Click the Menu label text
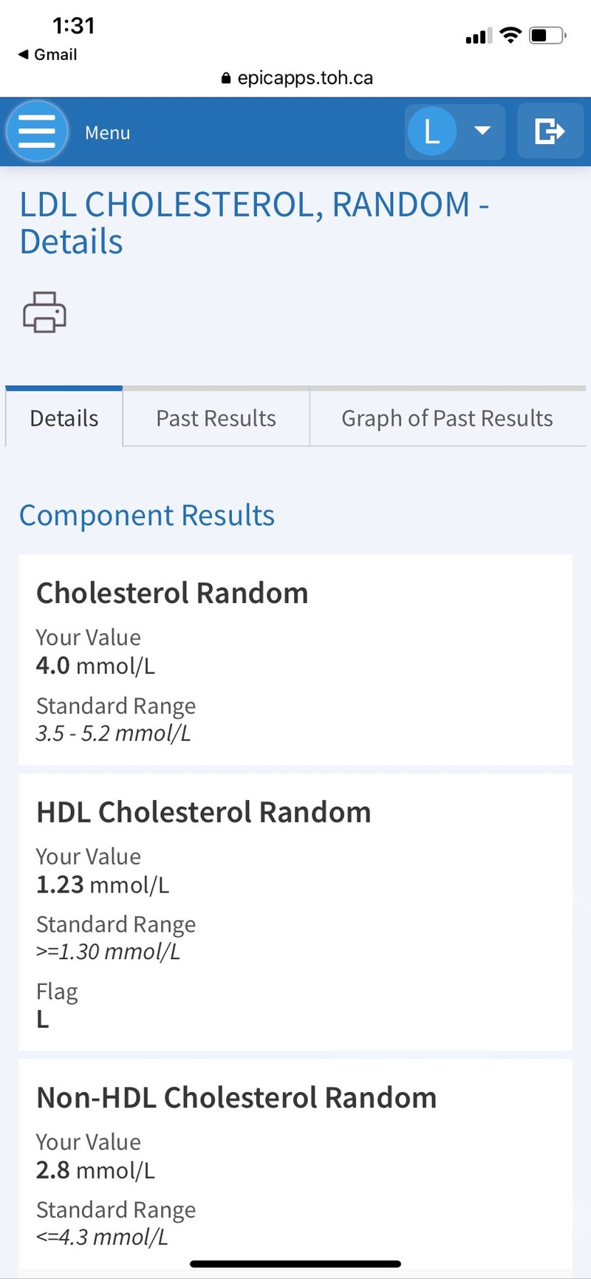The width and height of the screenshot is (591, 1279). (x=108, y=133)
